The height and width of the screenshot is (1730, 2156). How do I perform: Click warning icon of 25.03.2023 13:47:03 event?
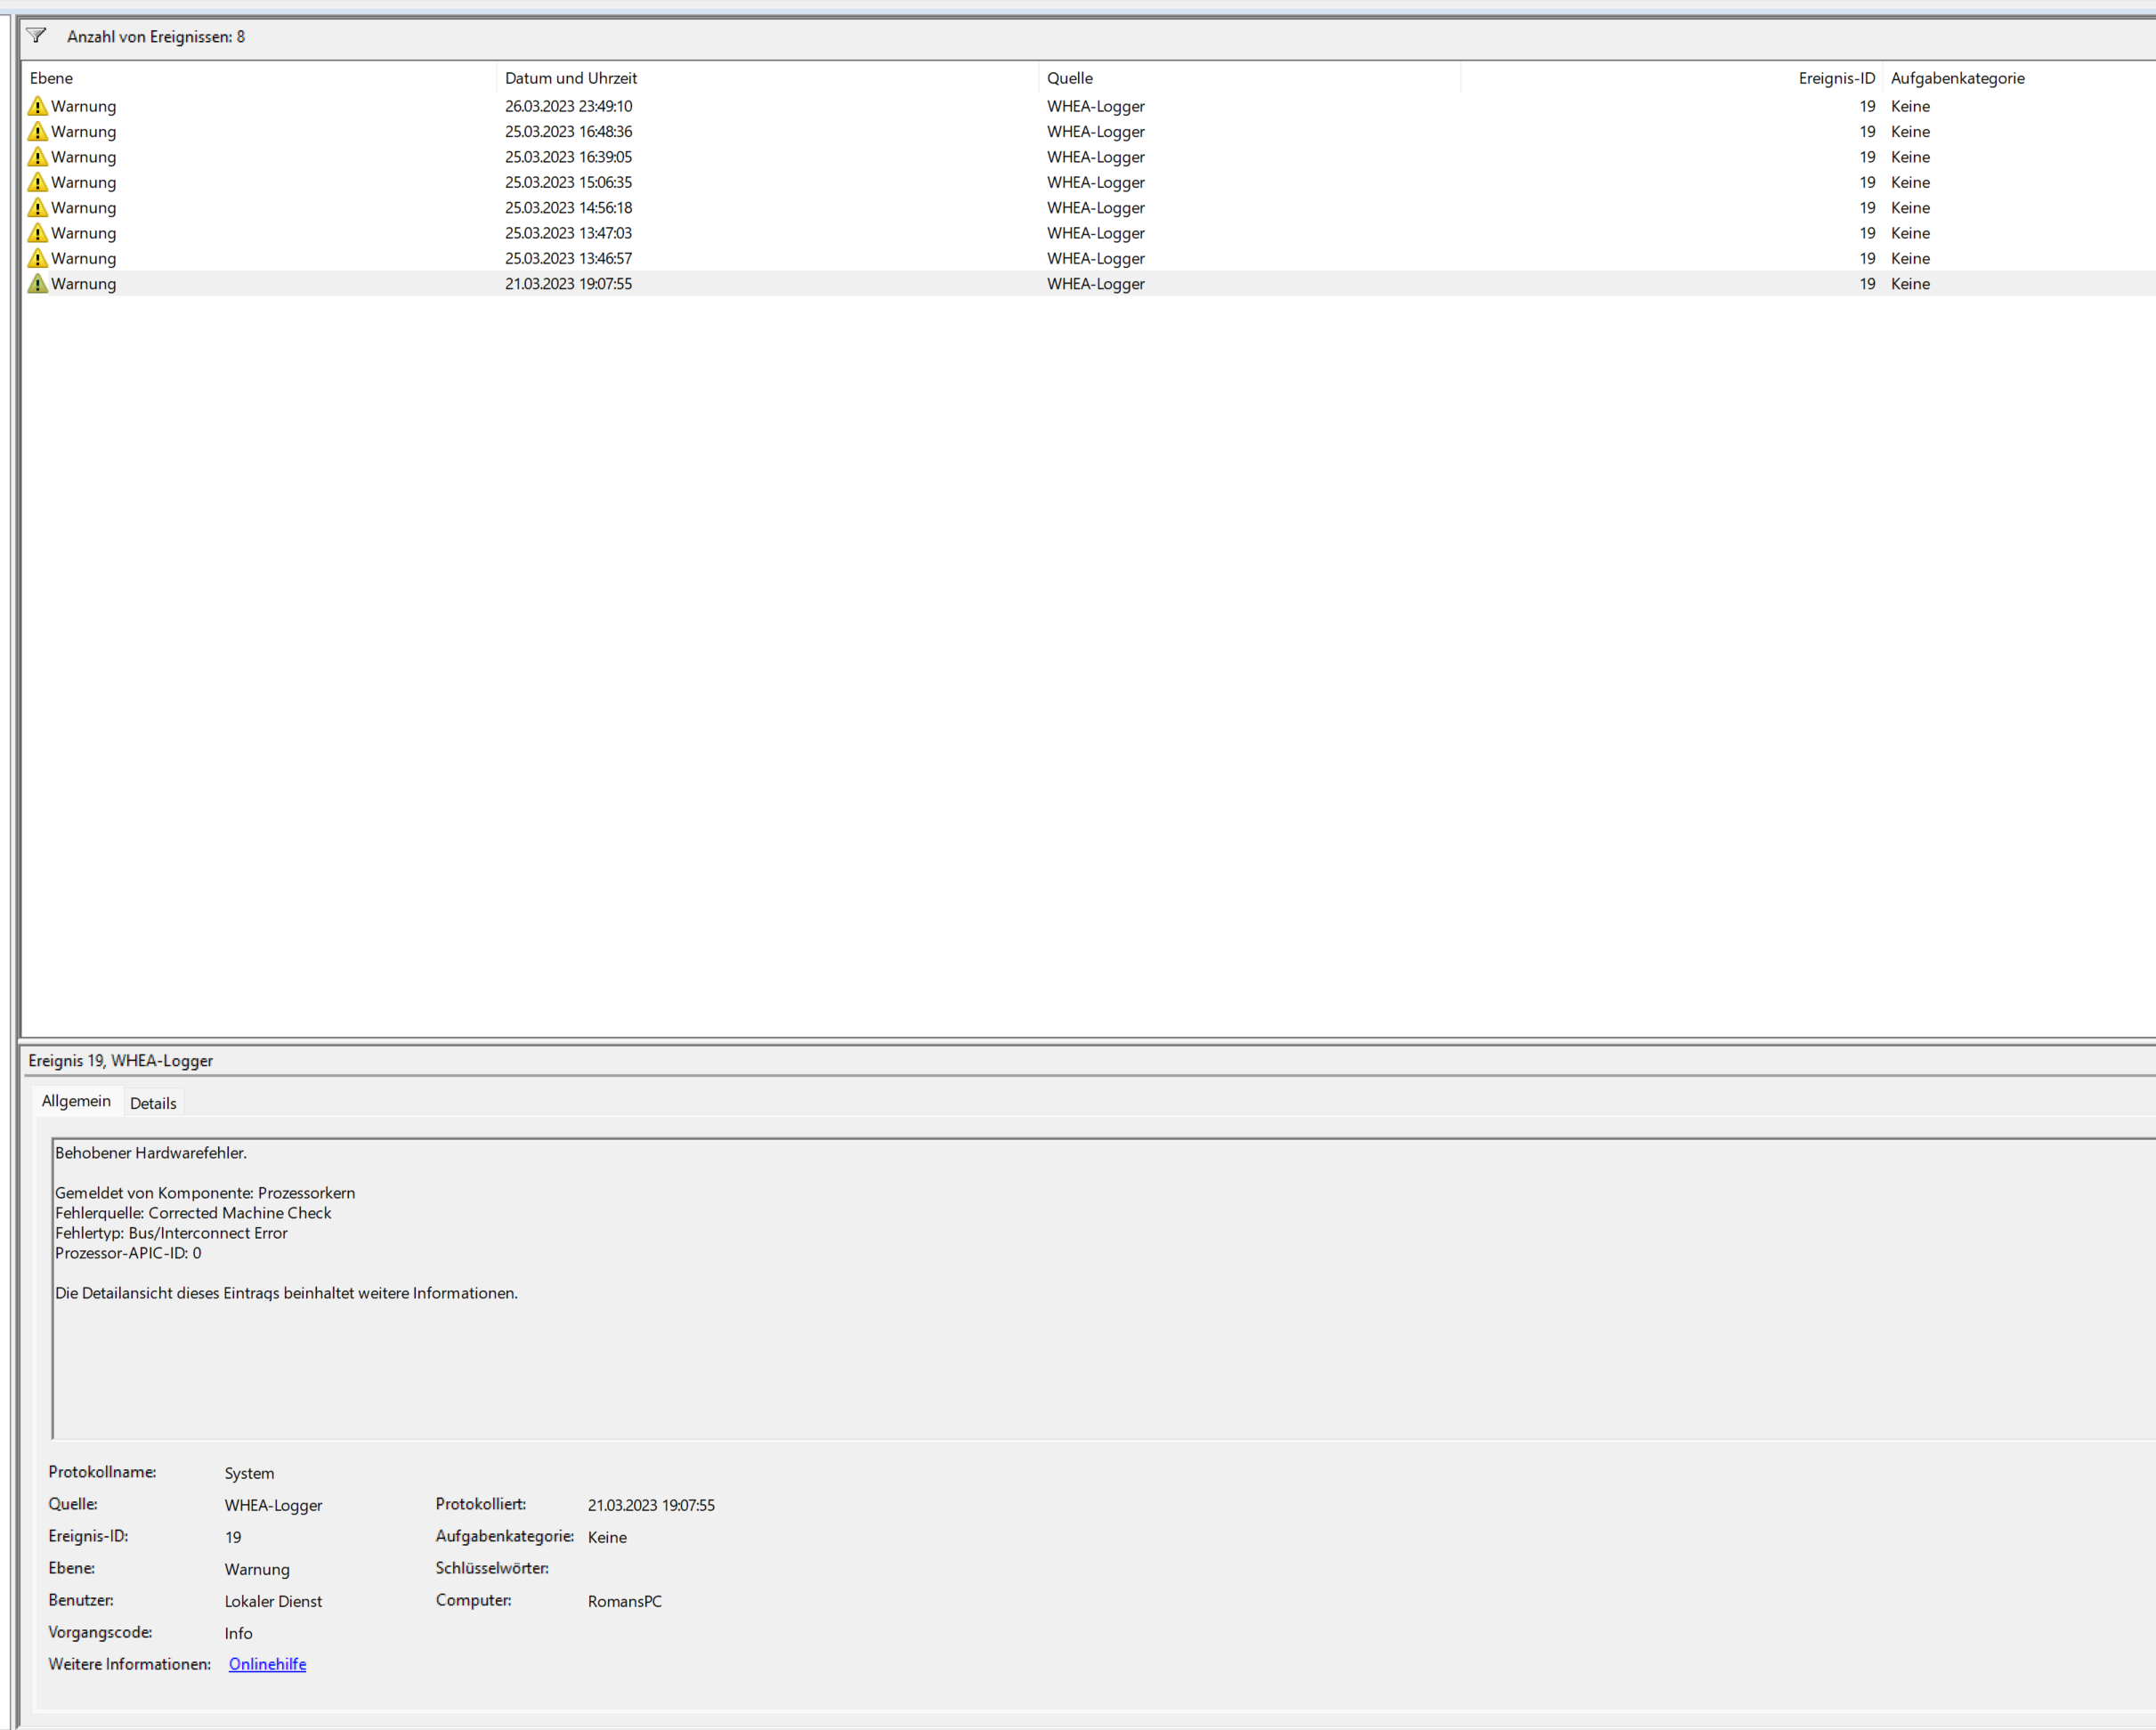click(x=38, y=233)
